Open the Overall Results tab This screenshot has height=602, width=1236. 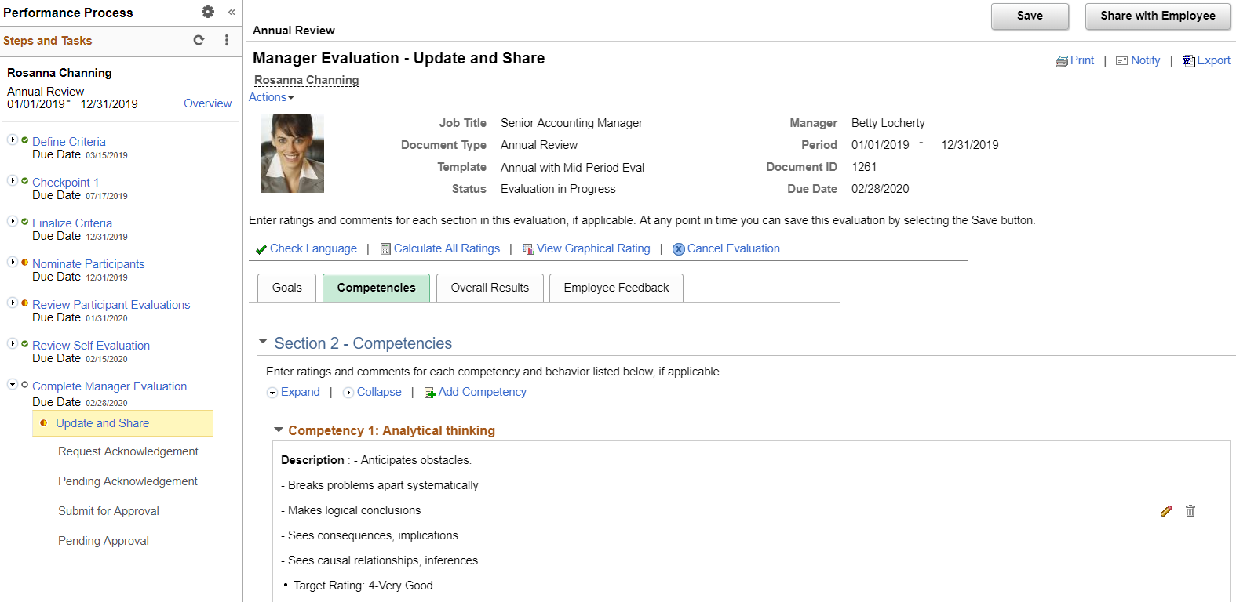coord(490,288)
